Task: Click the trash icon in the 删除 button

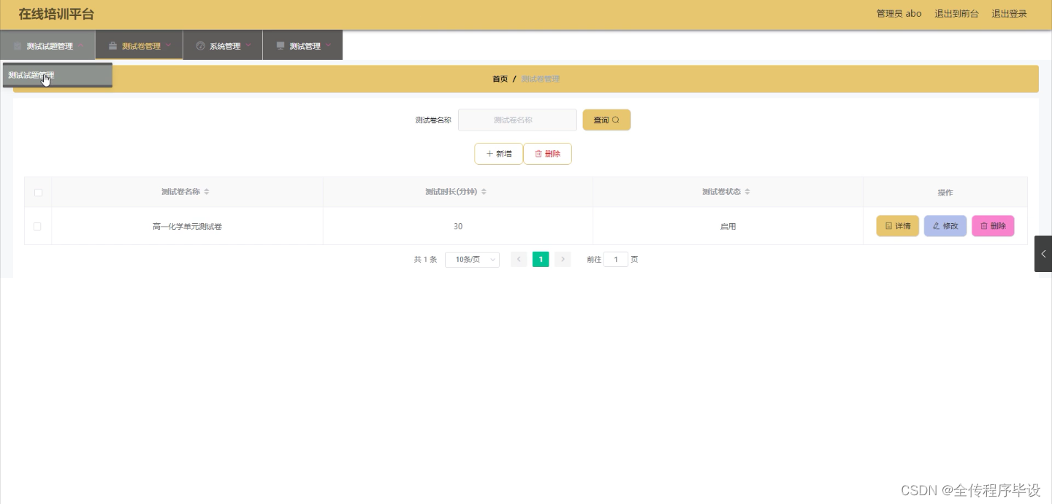Action: (537, 153)
